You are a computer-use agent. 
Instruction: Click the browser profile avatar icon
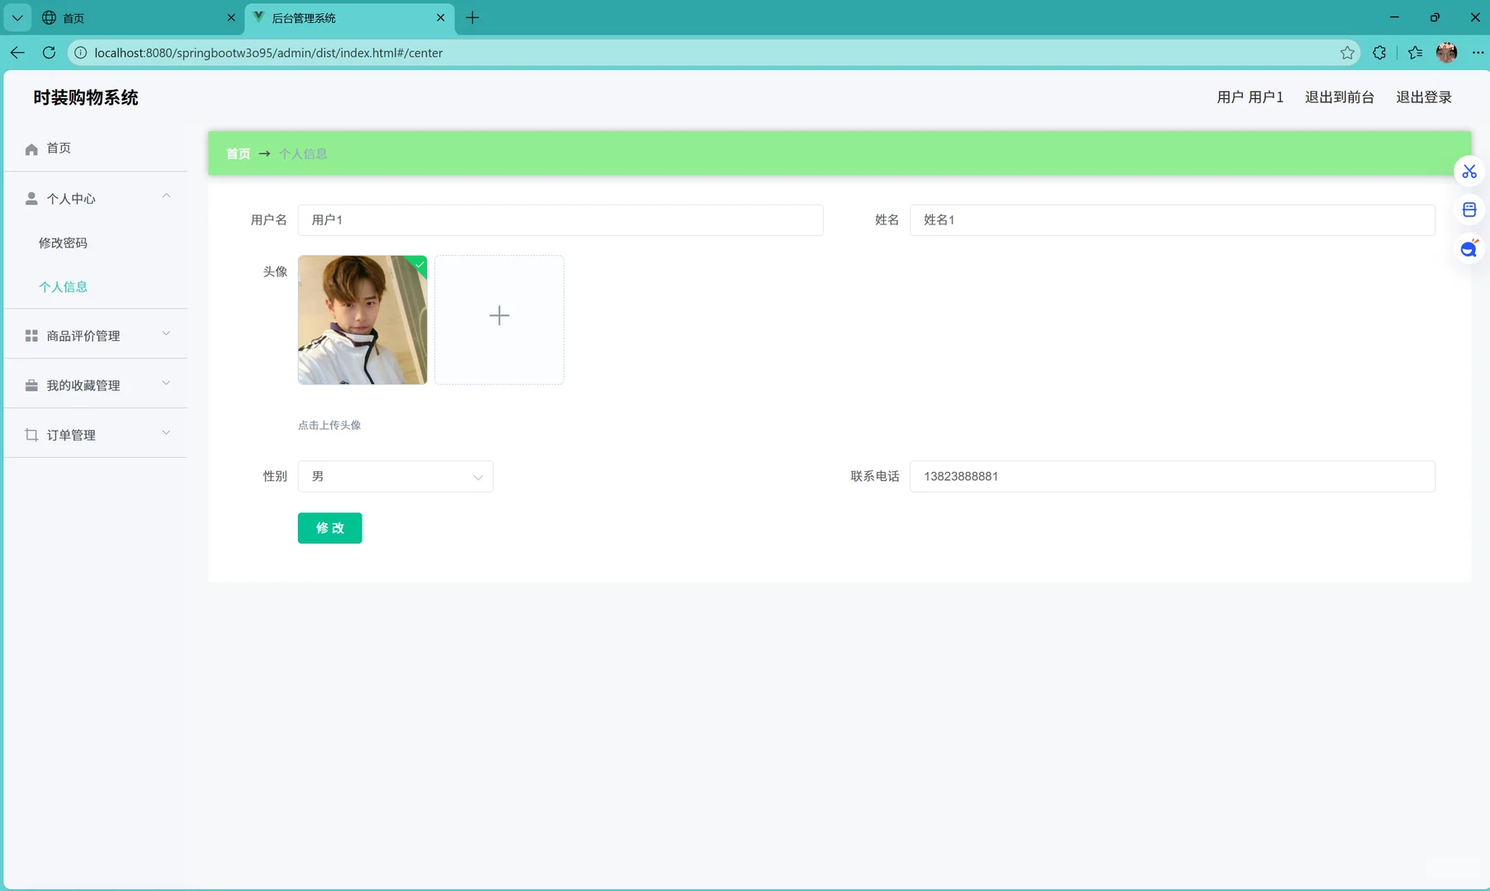[1448, 52]
